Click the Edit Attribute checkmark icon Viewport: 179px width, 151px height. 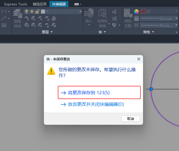(x=114, y=25)
